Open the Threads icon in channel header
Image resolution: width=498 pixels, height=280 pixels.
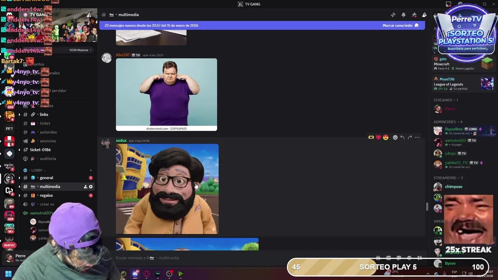pos(393,15)
